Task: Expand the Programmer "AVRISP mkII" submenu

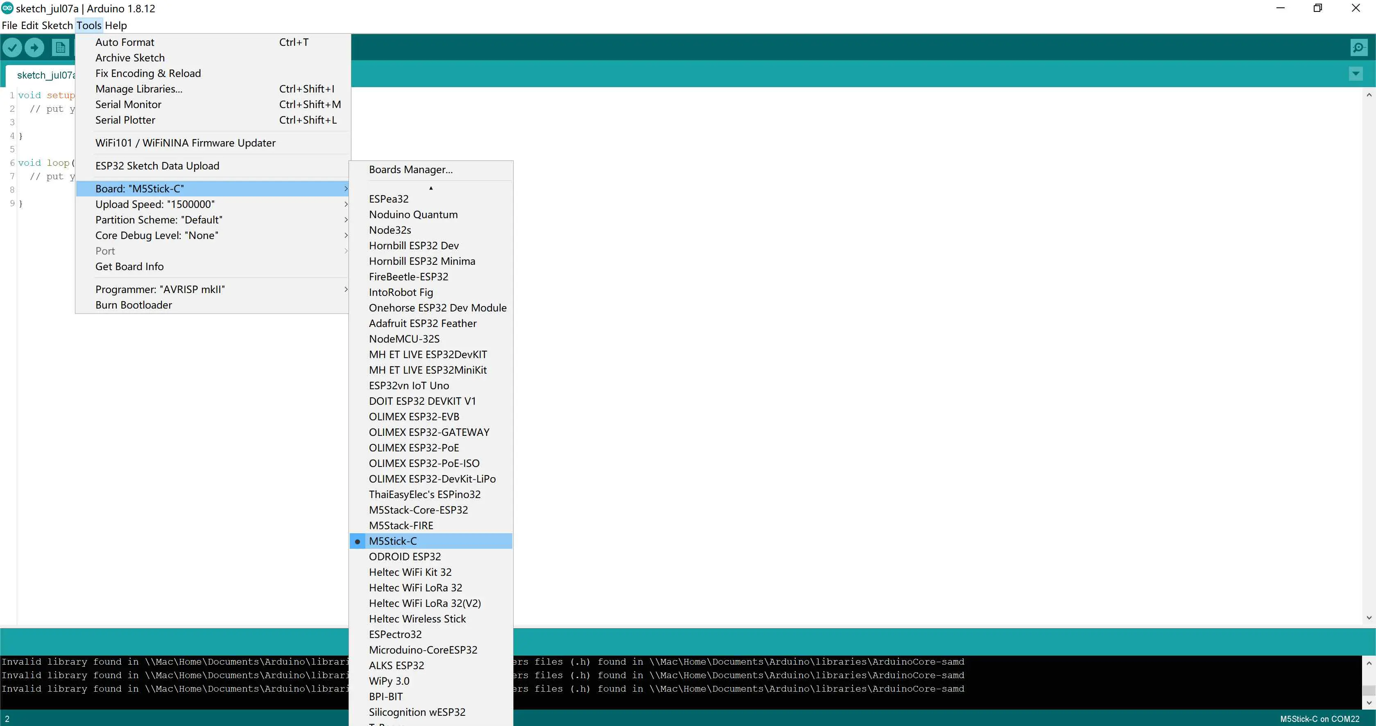Action: pos(213,289)
